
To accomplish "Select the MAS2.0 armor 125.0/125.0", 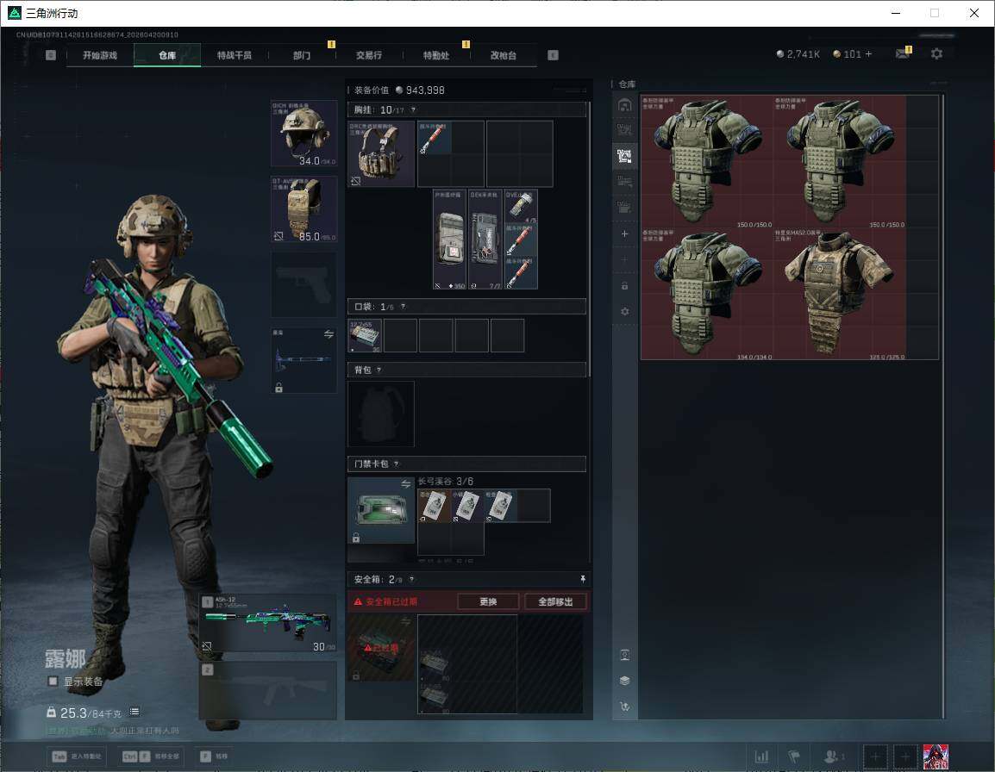I will coord(840,294).
